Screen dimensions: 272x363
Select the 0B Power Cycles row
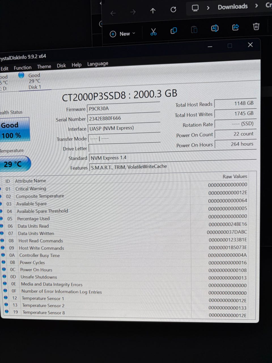coord(125,263)
